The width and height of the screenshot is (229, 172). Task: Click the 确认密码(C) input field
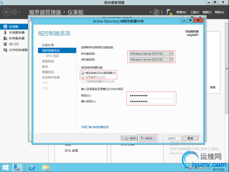(x=151, y=101)
